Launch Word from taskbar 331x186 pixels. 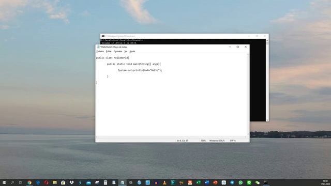click(207, 182)
